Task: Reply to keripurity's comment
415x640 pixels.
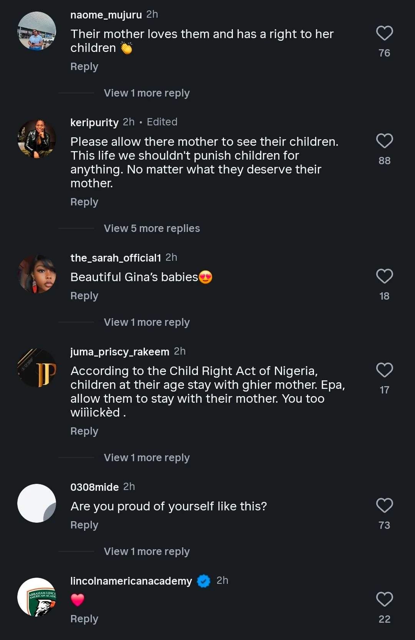Action: tap(84, 202)
